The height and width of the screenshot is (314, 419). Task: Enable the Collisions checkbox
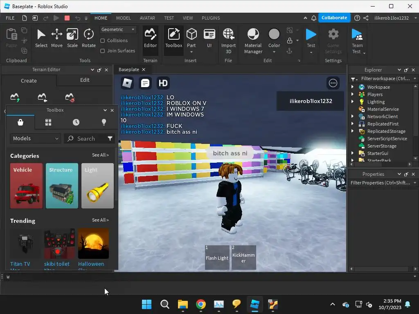coord(102,40)
